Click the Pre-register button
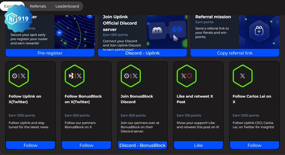Viewport: 285px width, 155px height. click(x=50, y=53)
